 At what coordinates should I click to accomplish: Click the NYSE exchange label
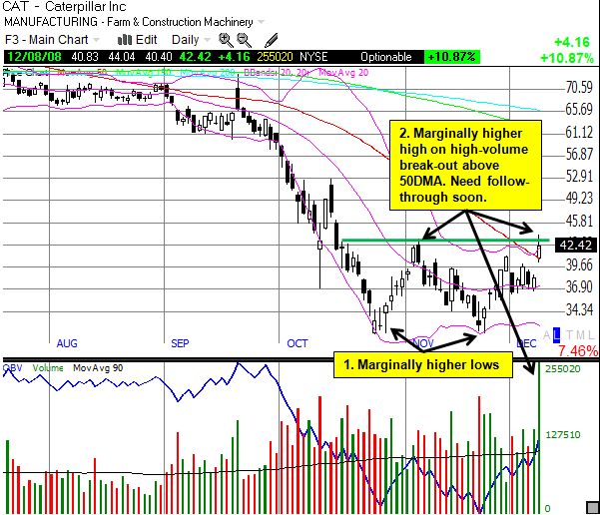click(x=313, y=57)
